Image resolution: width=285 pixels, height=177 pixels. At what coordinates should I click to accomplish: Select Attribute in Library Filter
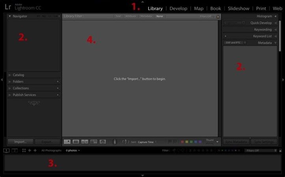[131, 16]
